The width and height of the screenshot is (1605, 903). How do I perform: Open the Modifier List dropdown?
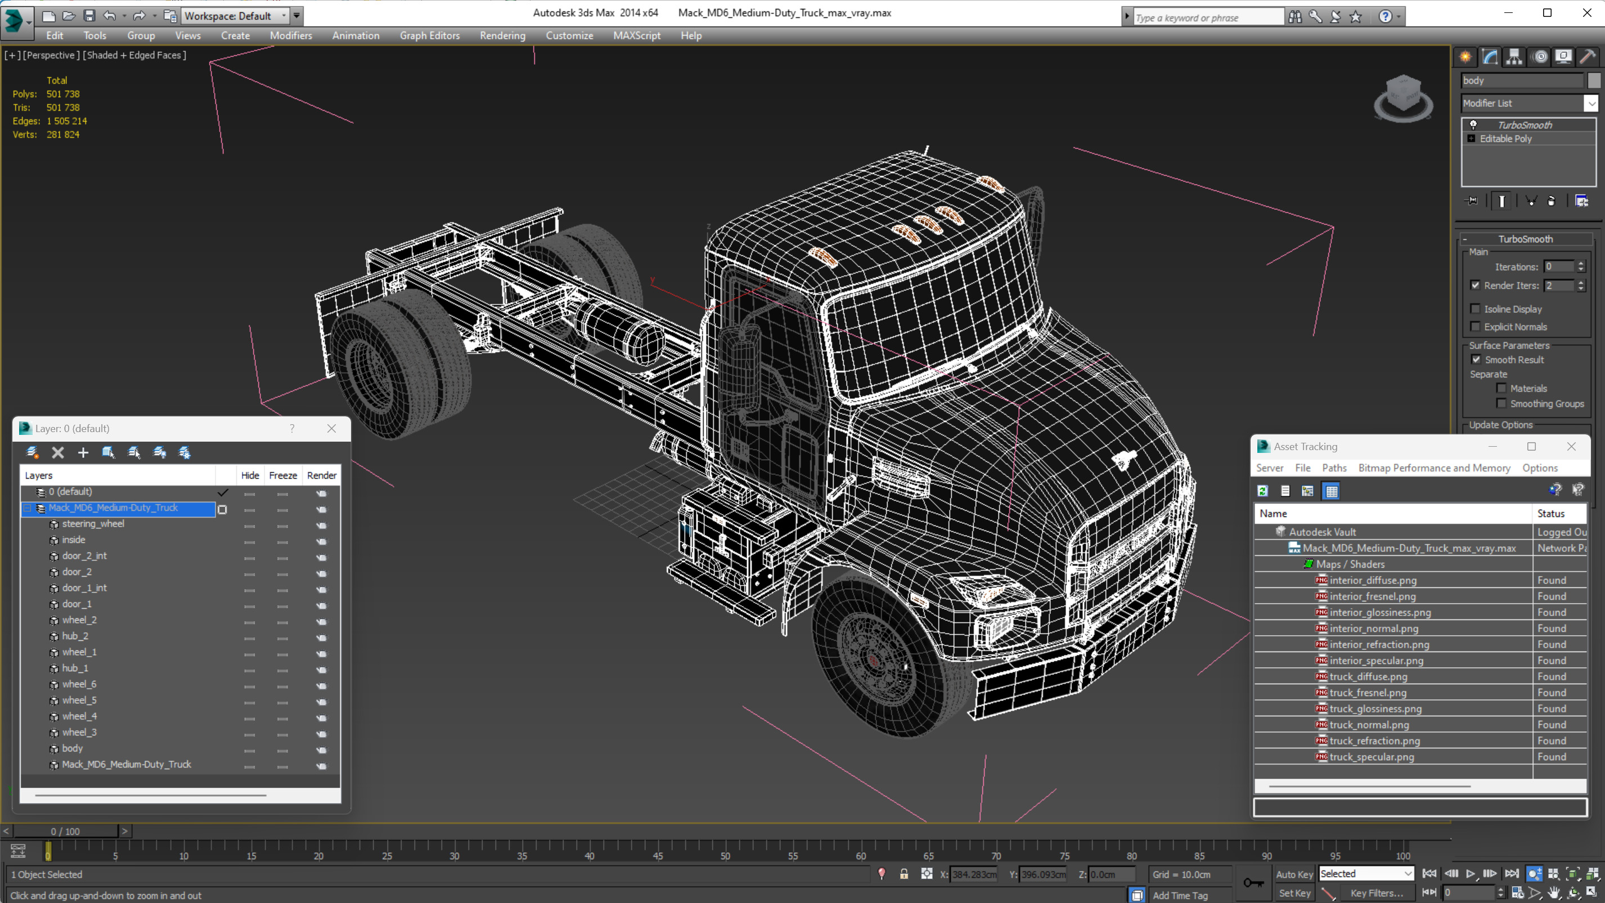point(1591,104)
